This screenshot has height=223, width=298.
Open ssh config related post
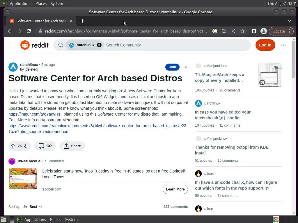[x=223, y=115]
